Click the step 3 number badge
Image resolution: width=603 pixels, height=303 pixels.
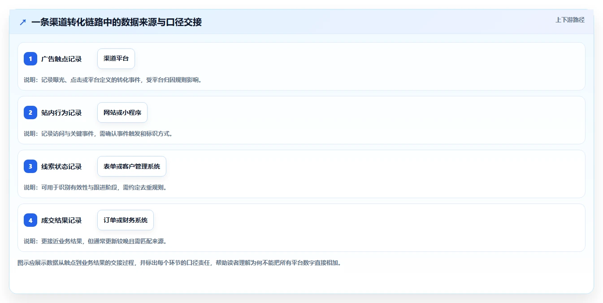click(30, 166)
